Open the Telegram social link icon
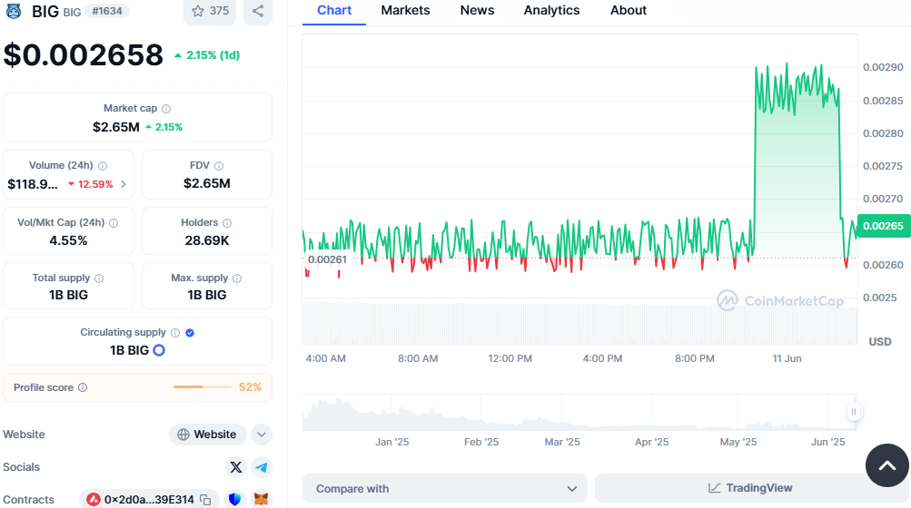 (262, 467)
